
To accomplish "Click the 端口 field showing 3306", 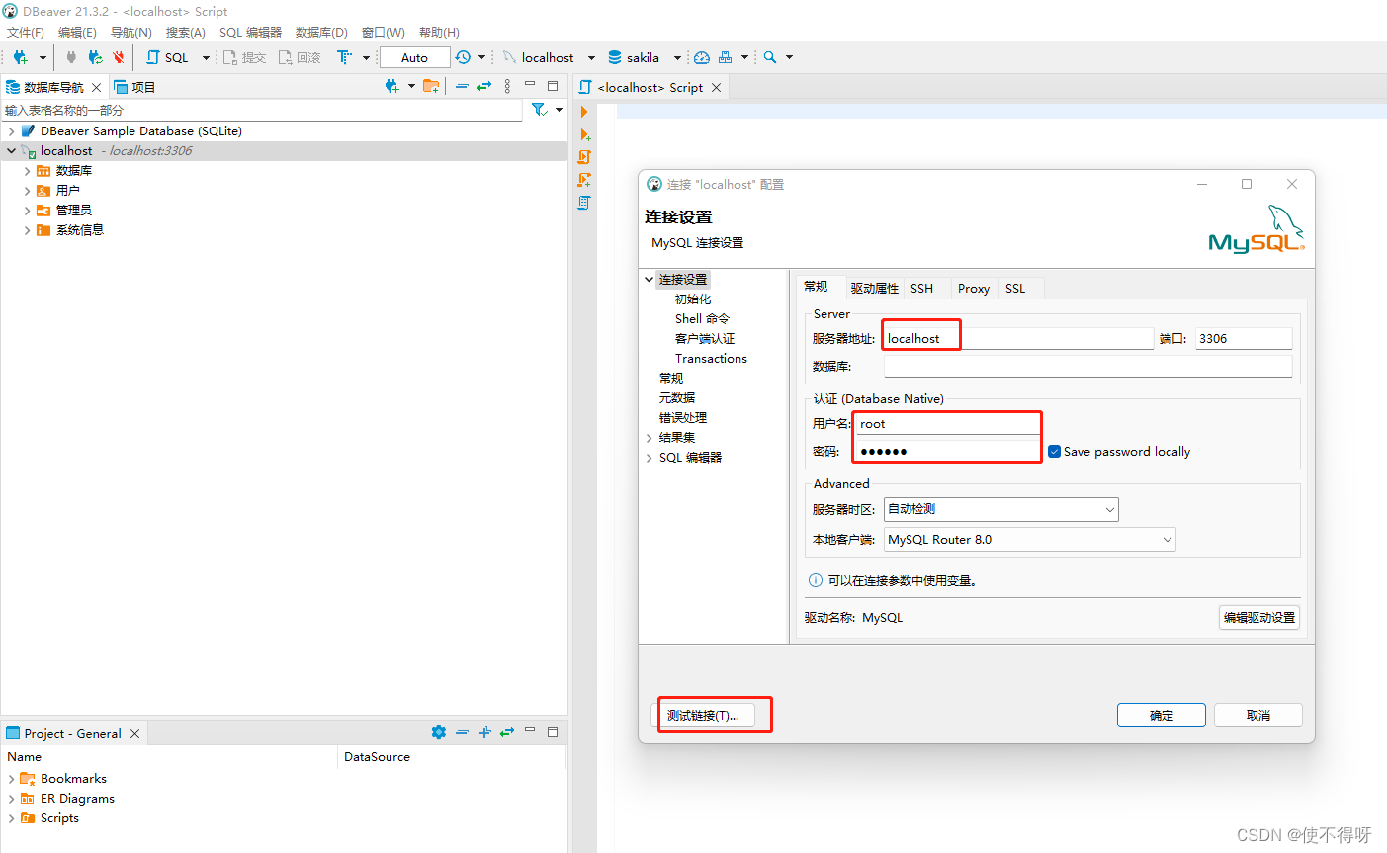I will [x=1244, y=338].
